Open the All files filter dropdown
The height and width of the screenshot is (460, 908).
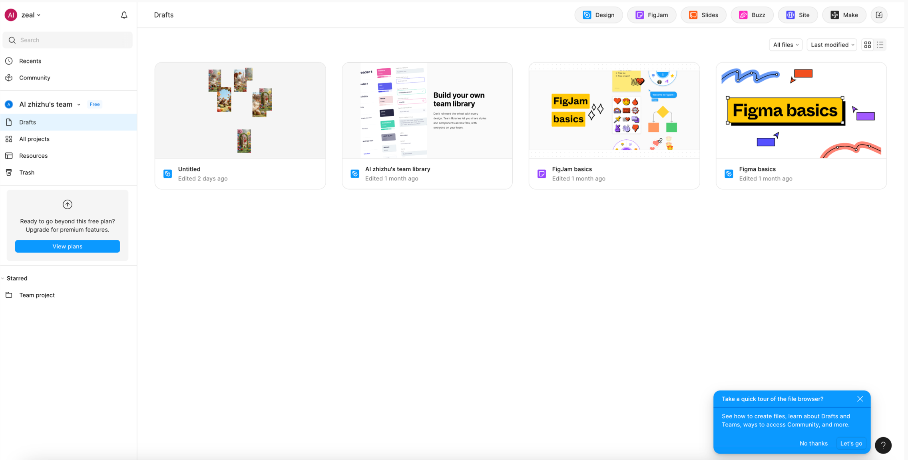click(786, 45)
